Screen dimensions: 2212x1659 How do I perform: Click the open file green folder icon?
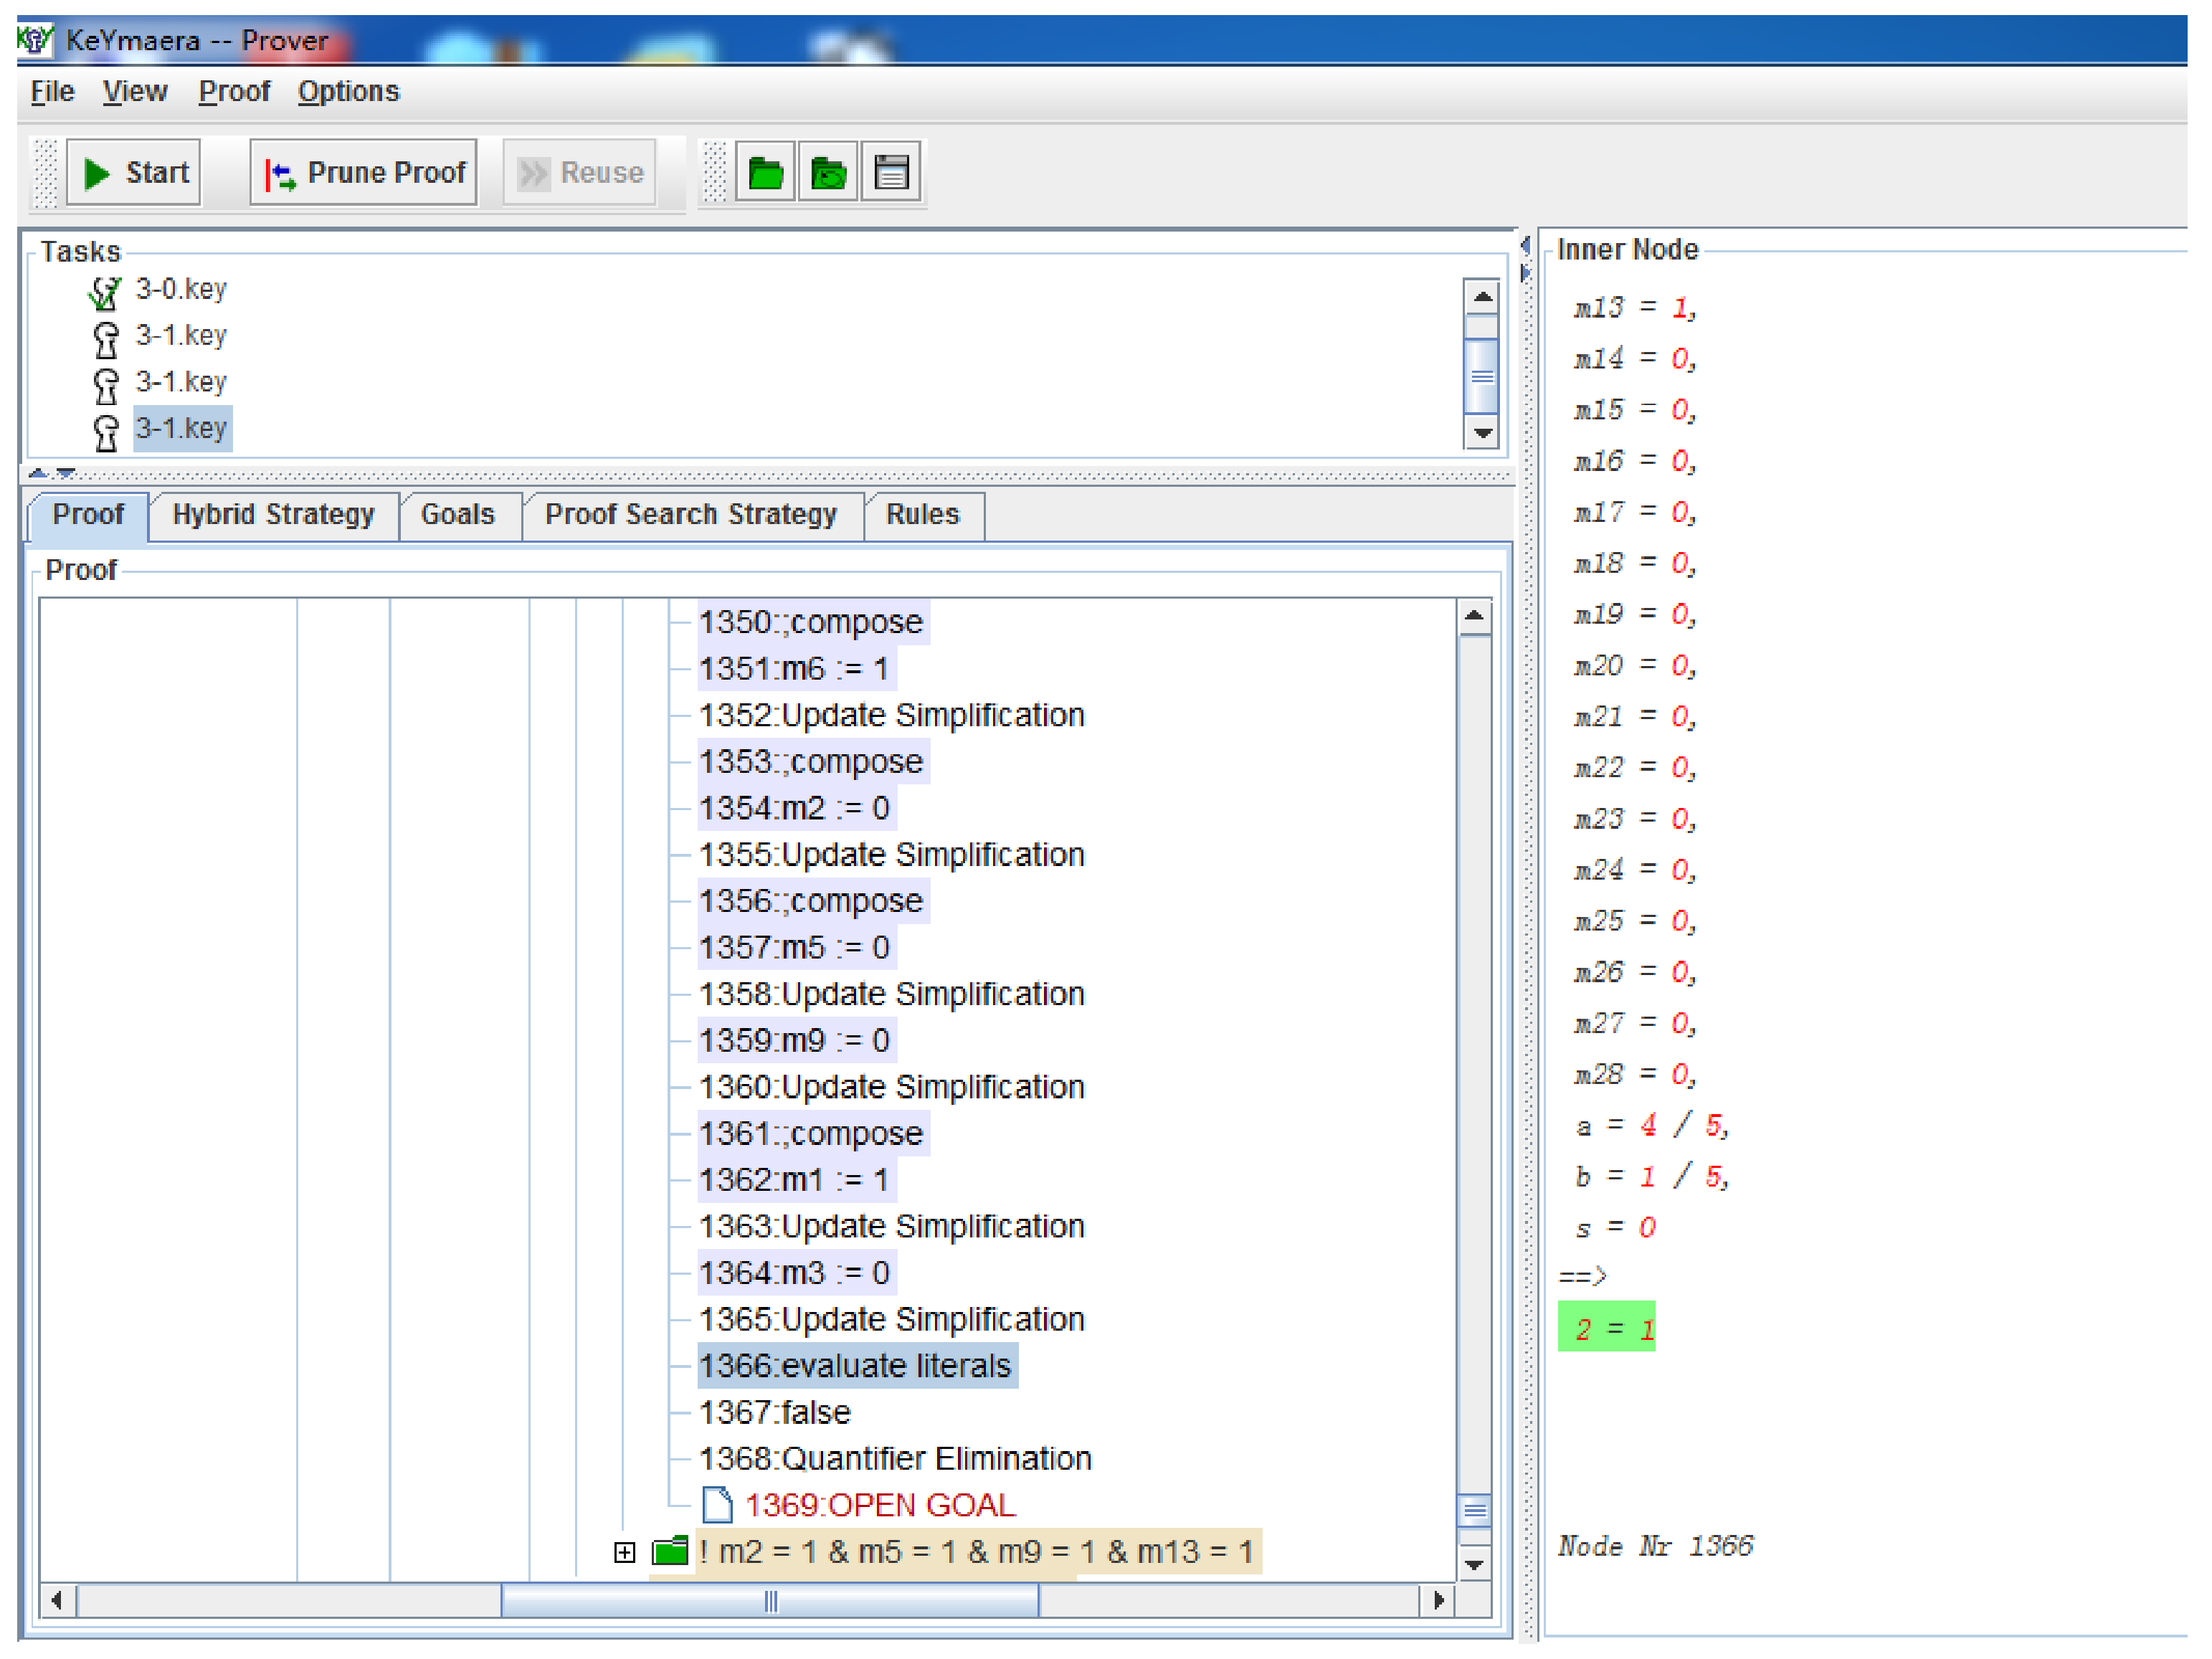765,173
